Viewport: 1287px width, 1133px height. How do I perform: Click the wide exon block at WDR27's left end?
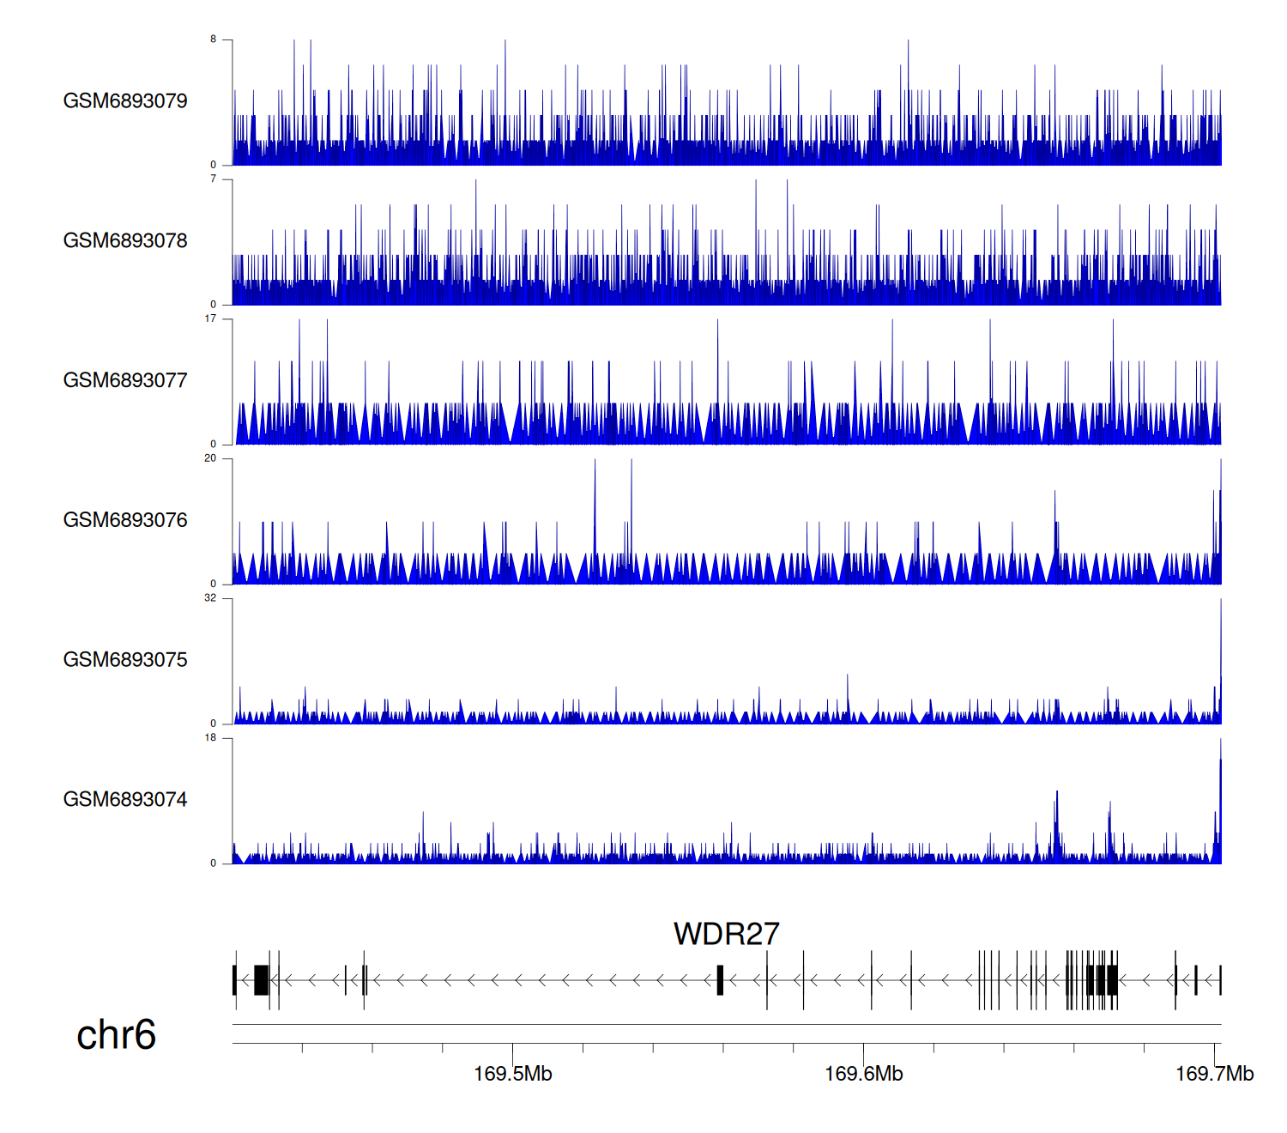pos(261,980)
